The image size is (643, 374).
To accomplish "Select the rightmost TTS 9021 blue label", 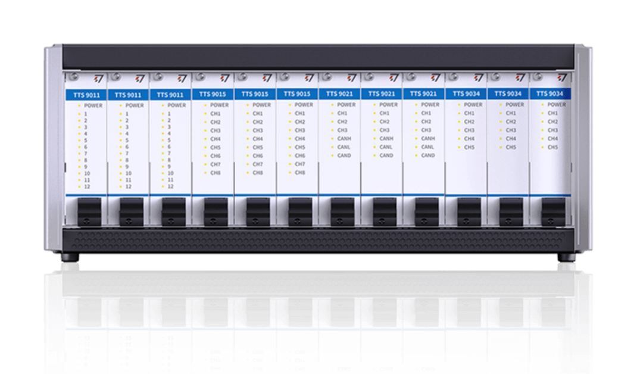I will tap(423, 94).
